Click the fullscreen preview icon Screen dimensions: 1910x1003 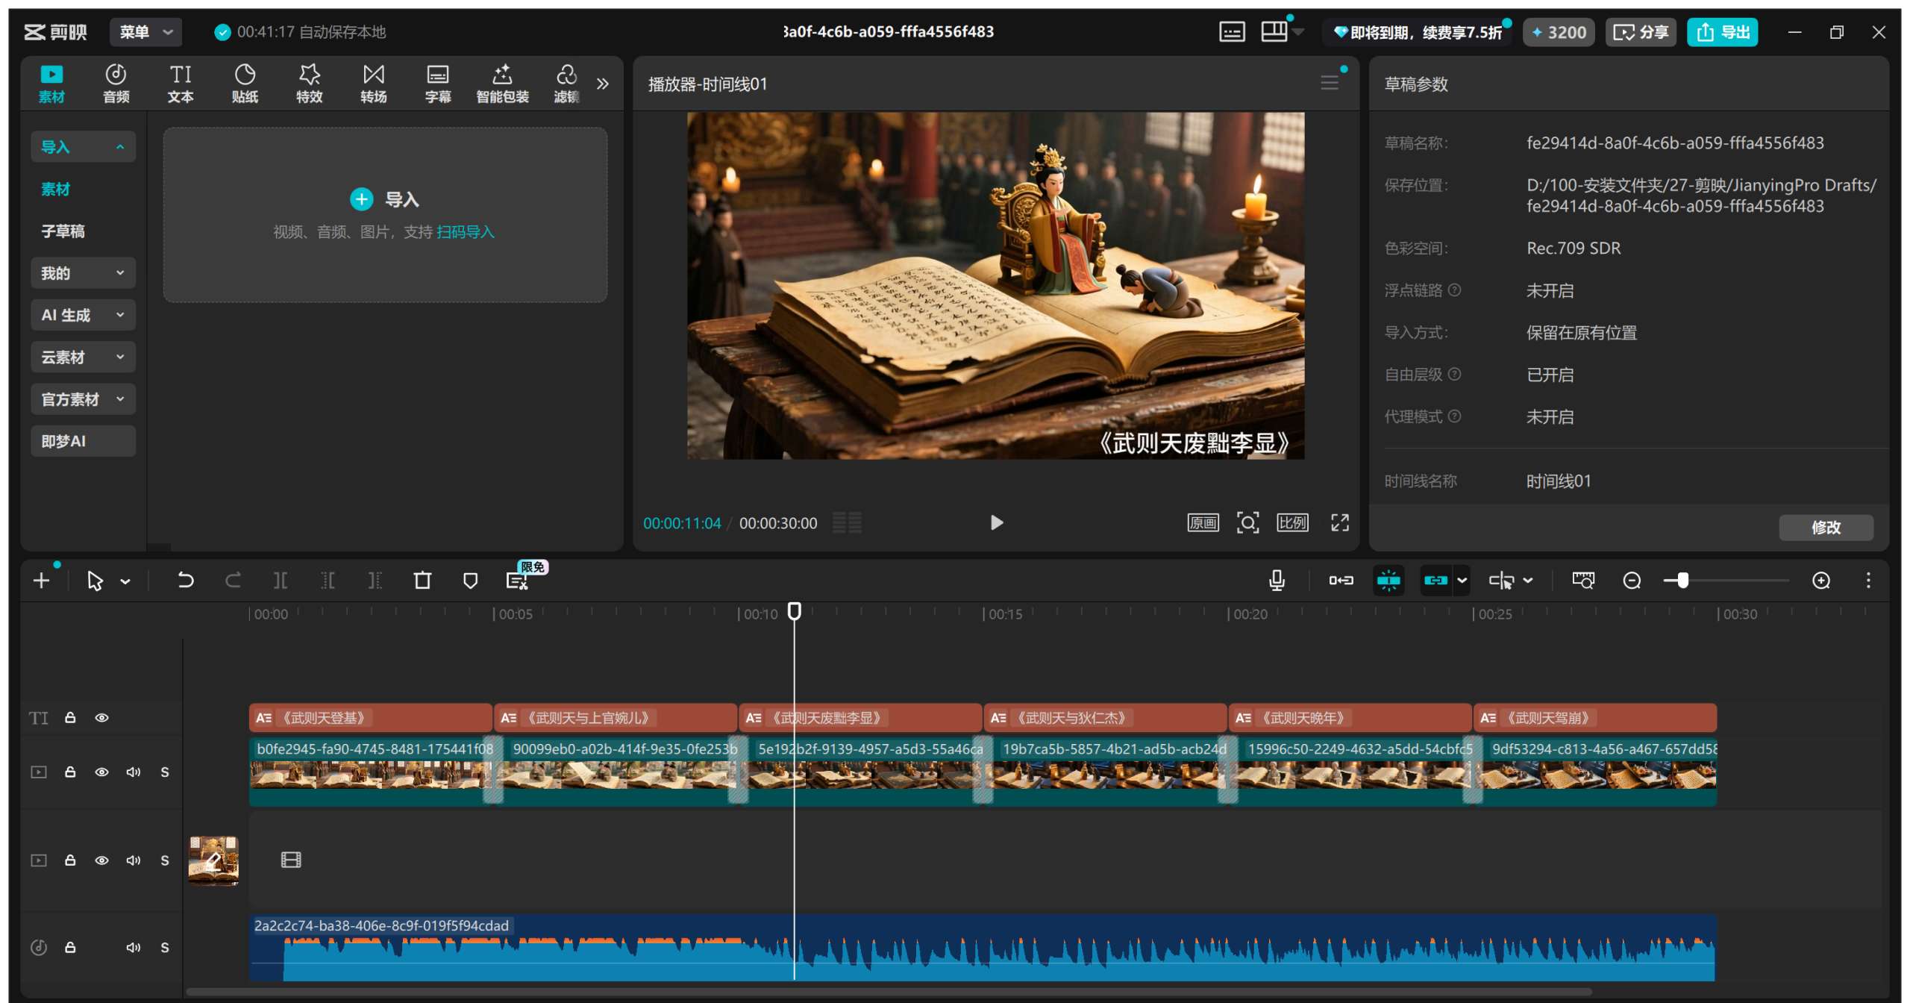pyautogui.click(x=1339, y=523)
